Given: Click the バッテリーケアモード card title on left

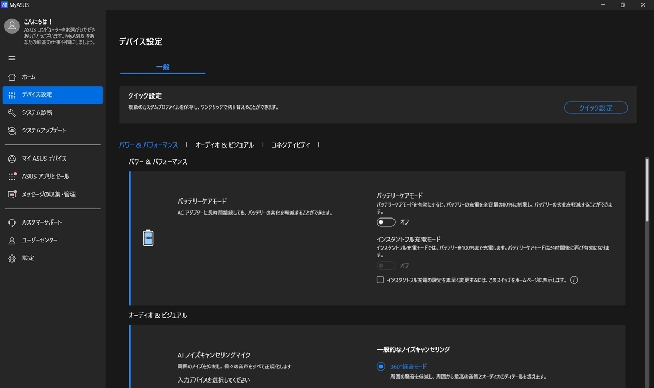Looking at the screenshot, I should coord(202,202).
